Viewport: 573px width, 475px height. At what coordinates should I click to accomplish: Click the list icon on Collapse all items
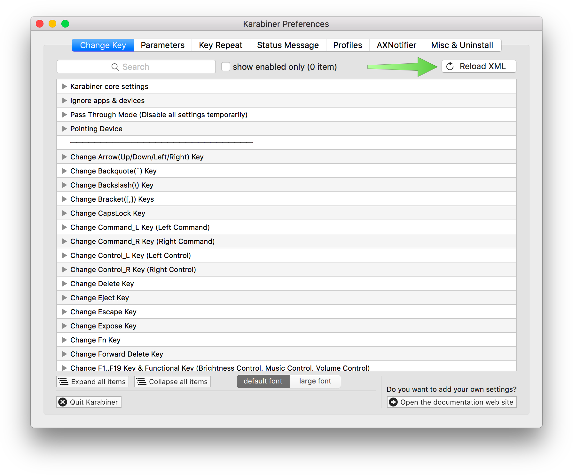(x=141, y=382)
